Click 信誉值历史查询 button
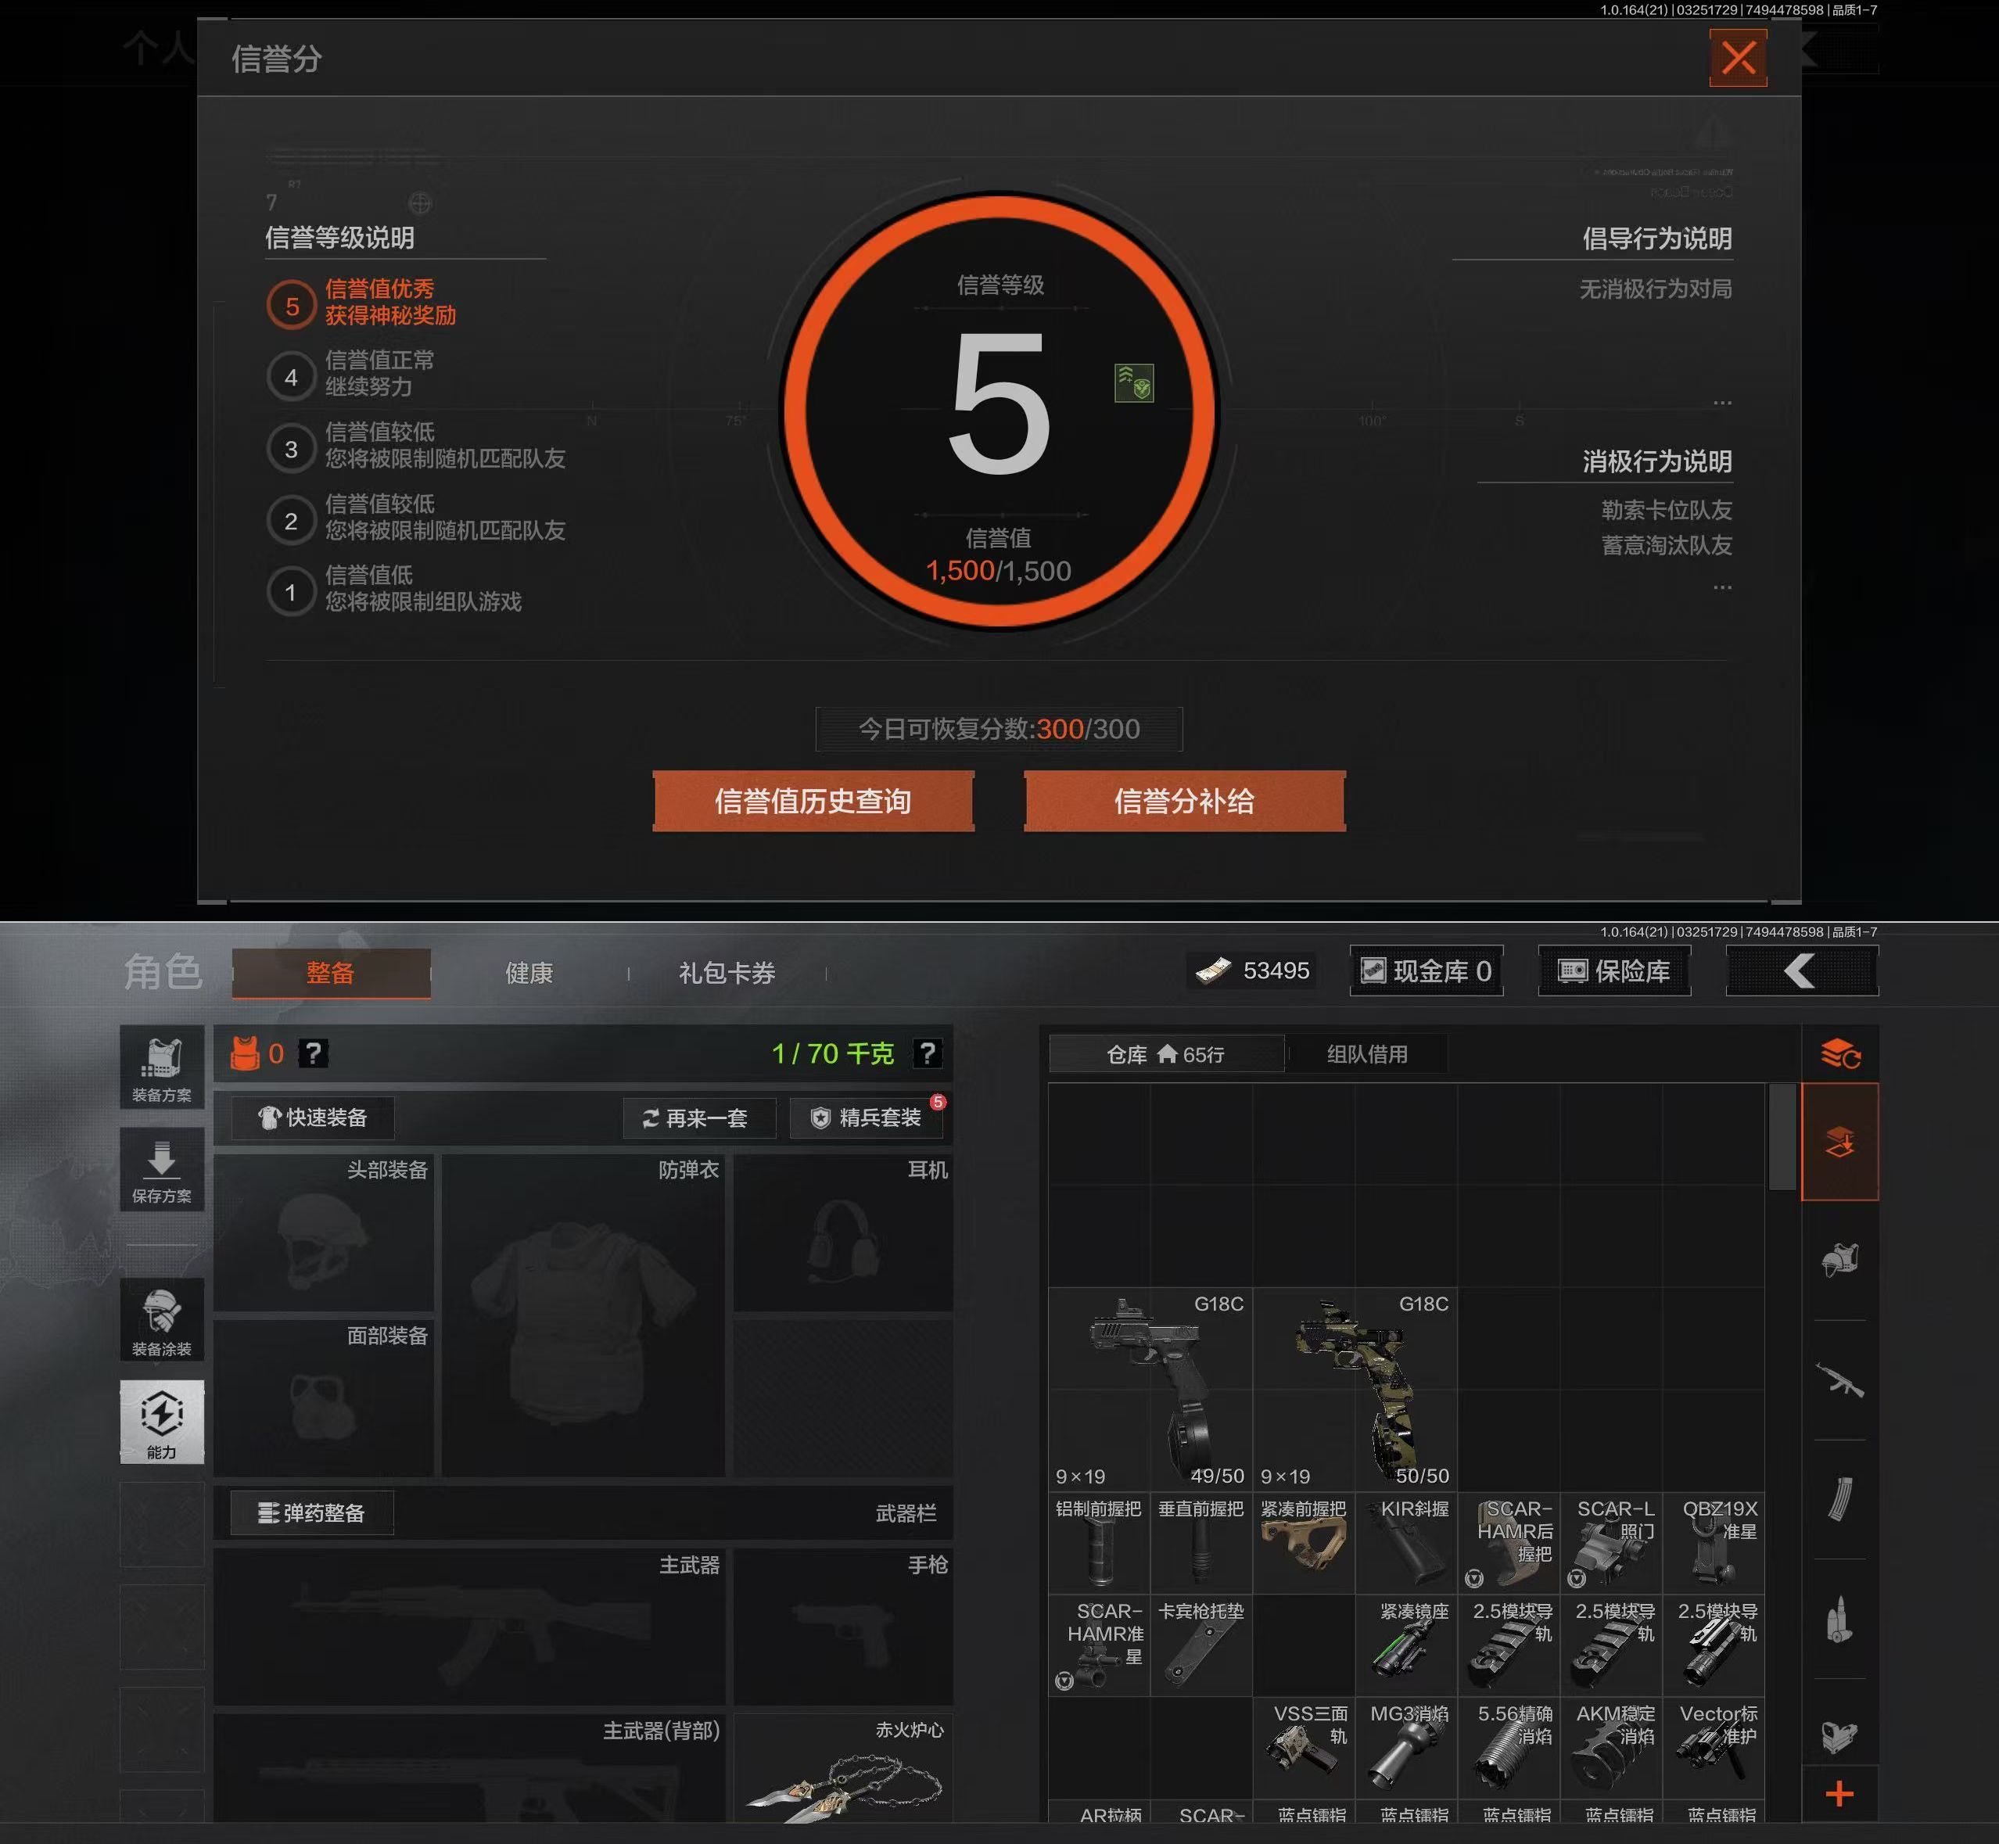Image resolution: width=1999 pixels, height=1844 pixels. tap(813, 802)
